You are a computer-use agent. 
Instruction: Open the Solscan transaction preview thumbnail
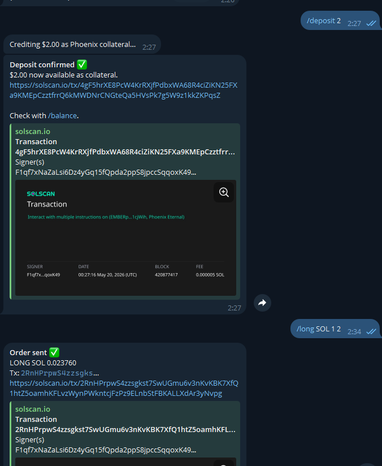point(125,238)
